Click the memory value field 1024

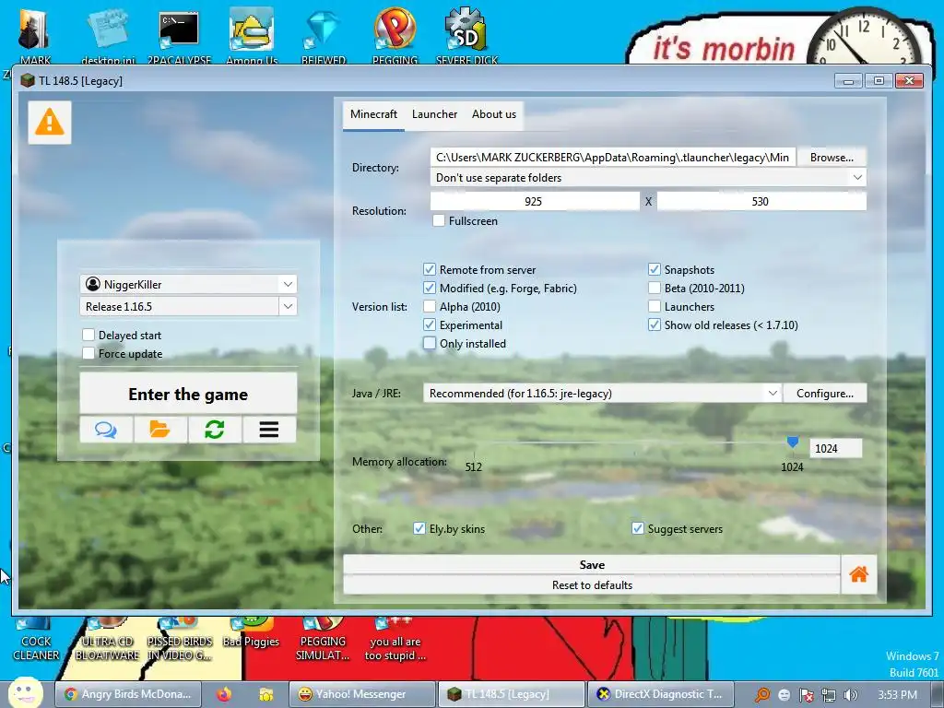(x=835, y=449)
